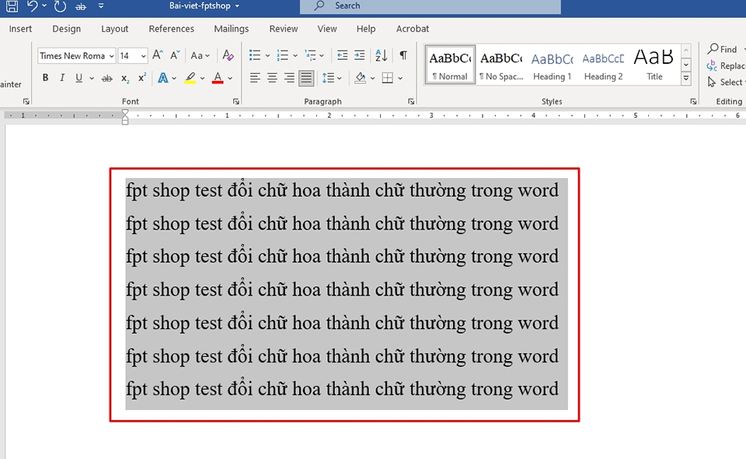The width and height of the screenshot is (746, 459).
Task: Open the Acrobat tab
Action: [413, 29]
